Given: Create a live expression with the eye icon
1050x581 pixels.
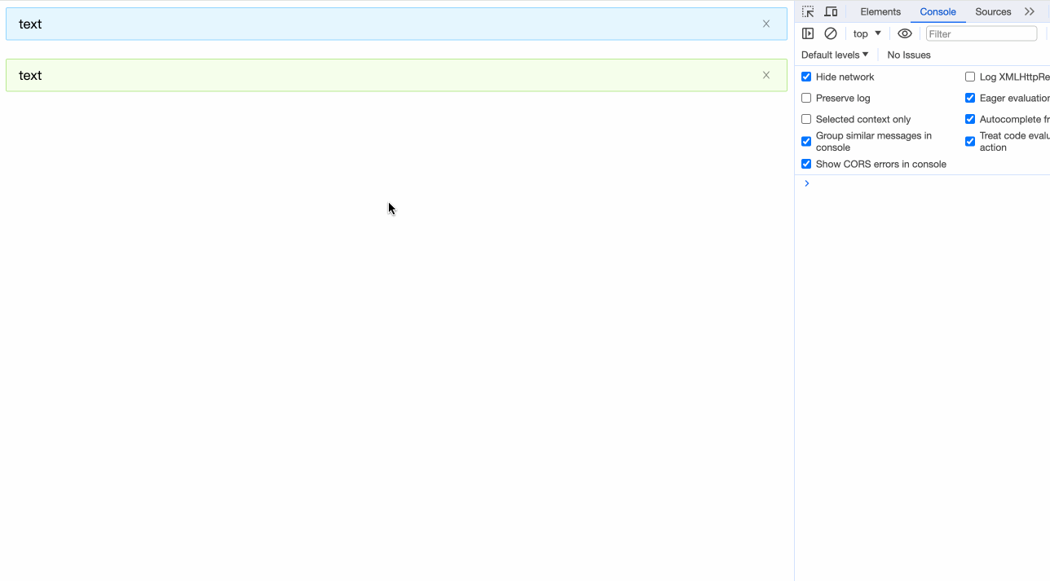Looking at the screenshot, I should click(x=904, y=33).
